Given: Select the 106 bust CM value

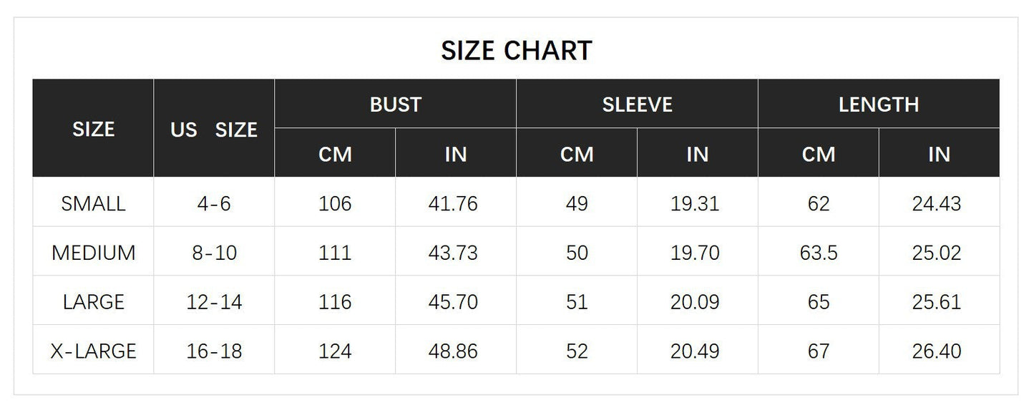Looking at the screenshot, I should (335, 204).
